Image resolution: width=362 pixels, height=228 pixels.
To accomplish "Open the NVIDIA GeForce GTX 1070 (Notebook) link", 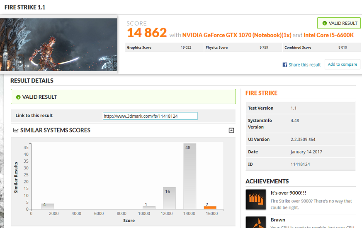I will [x=237, y=35].
